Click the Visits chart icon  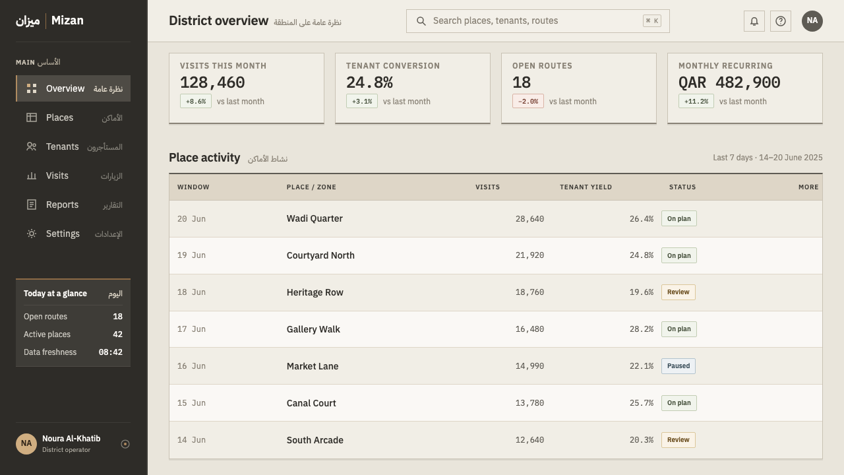[x=32, y=175]
